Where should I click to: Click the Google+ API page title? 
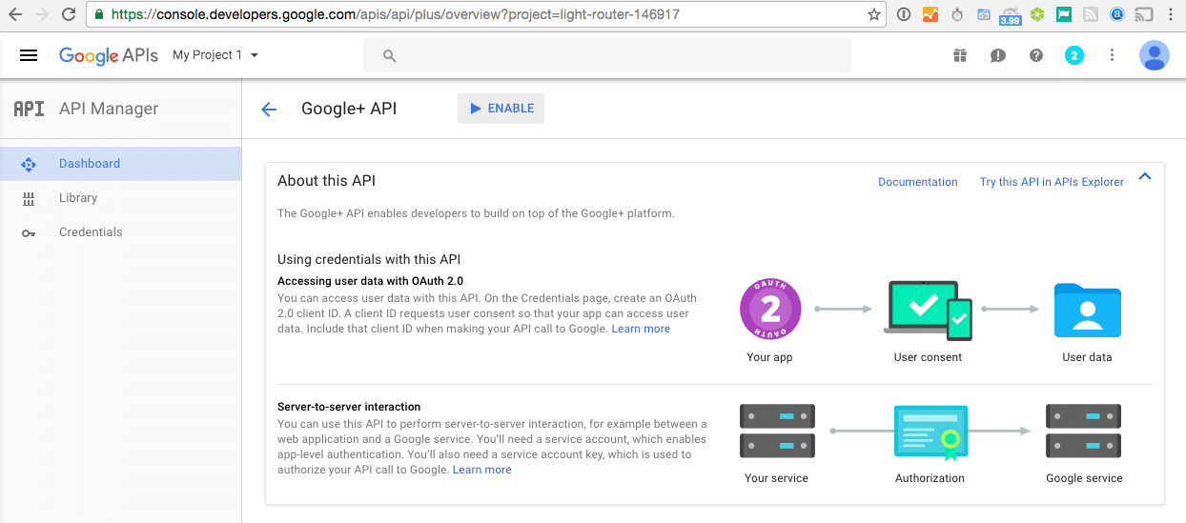coord(349,109)
